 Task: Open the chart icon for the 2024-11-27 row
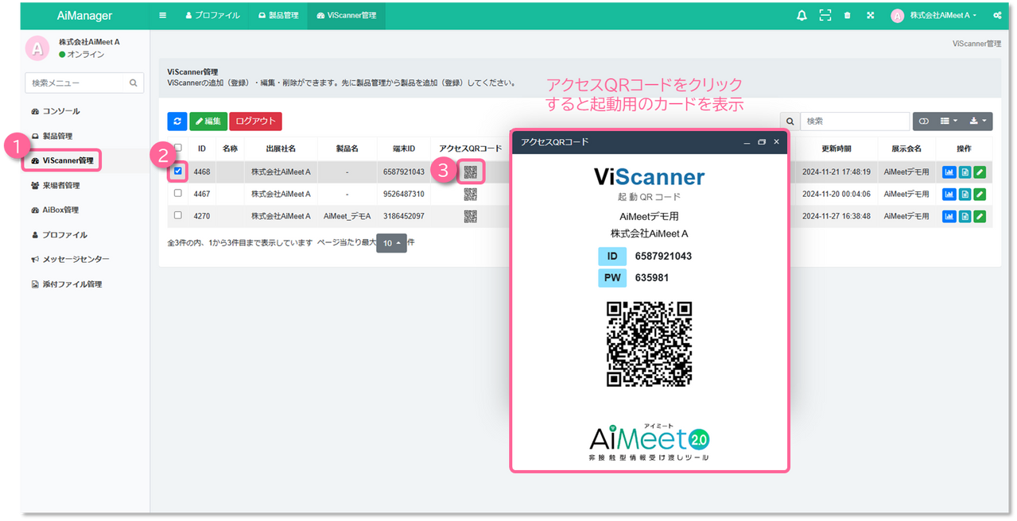[x=949, y=216]
